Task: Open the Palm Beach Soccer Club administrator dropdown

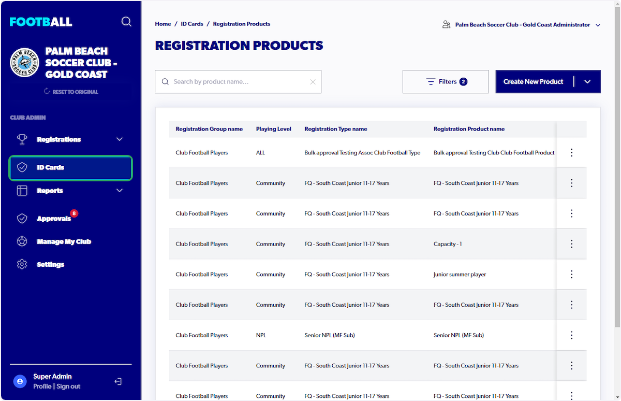Action: [x=523, y=24]
